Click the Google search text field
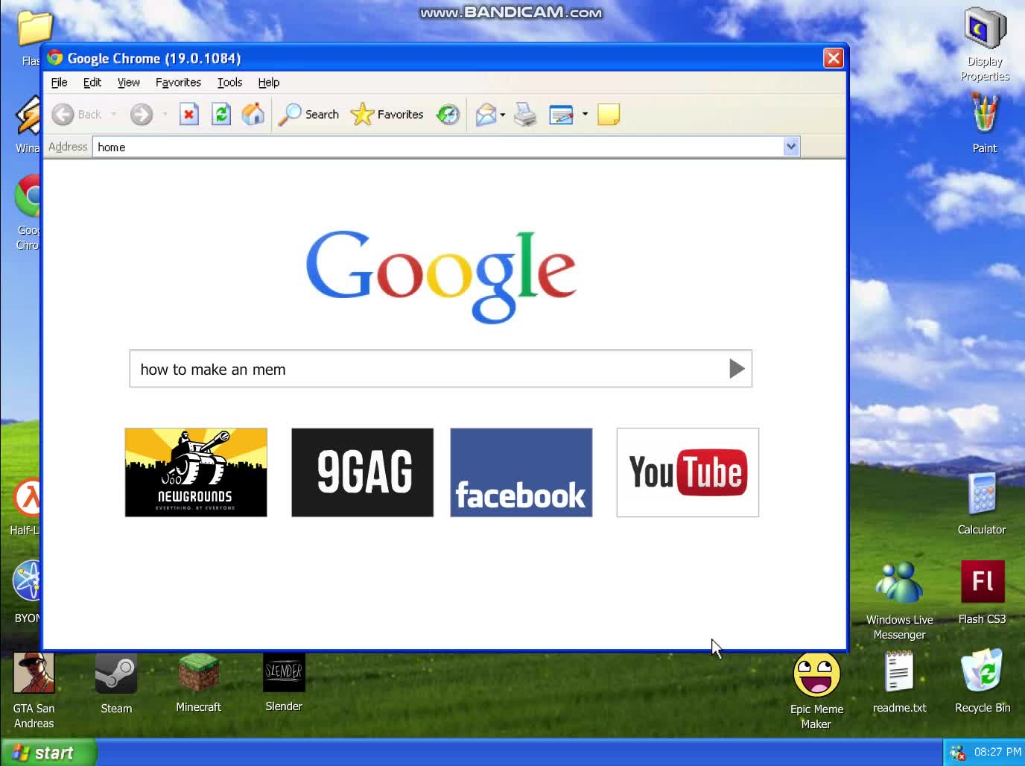 tap(425, 369)
